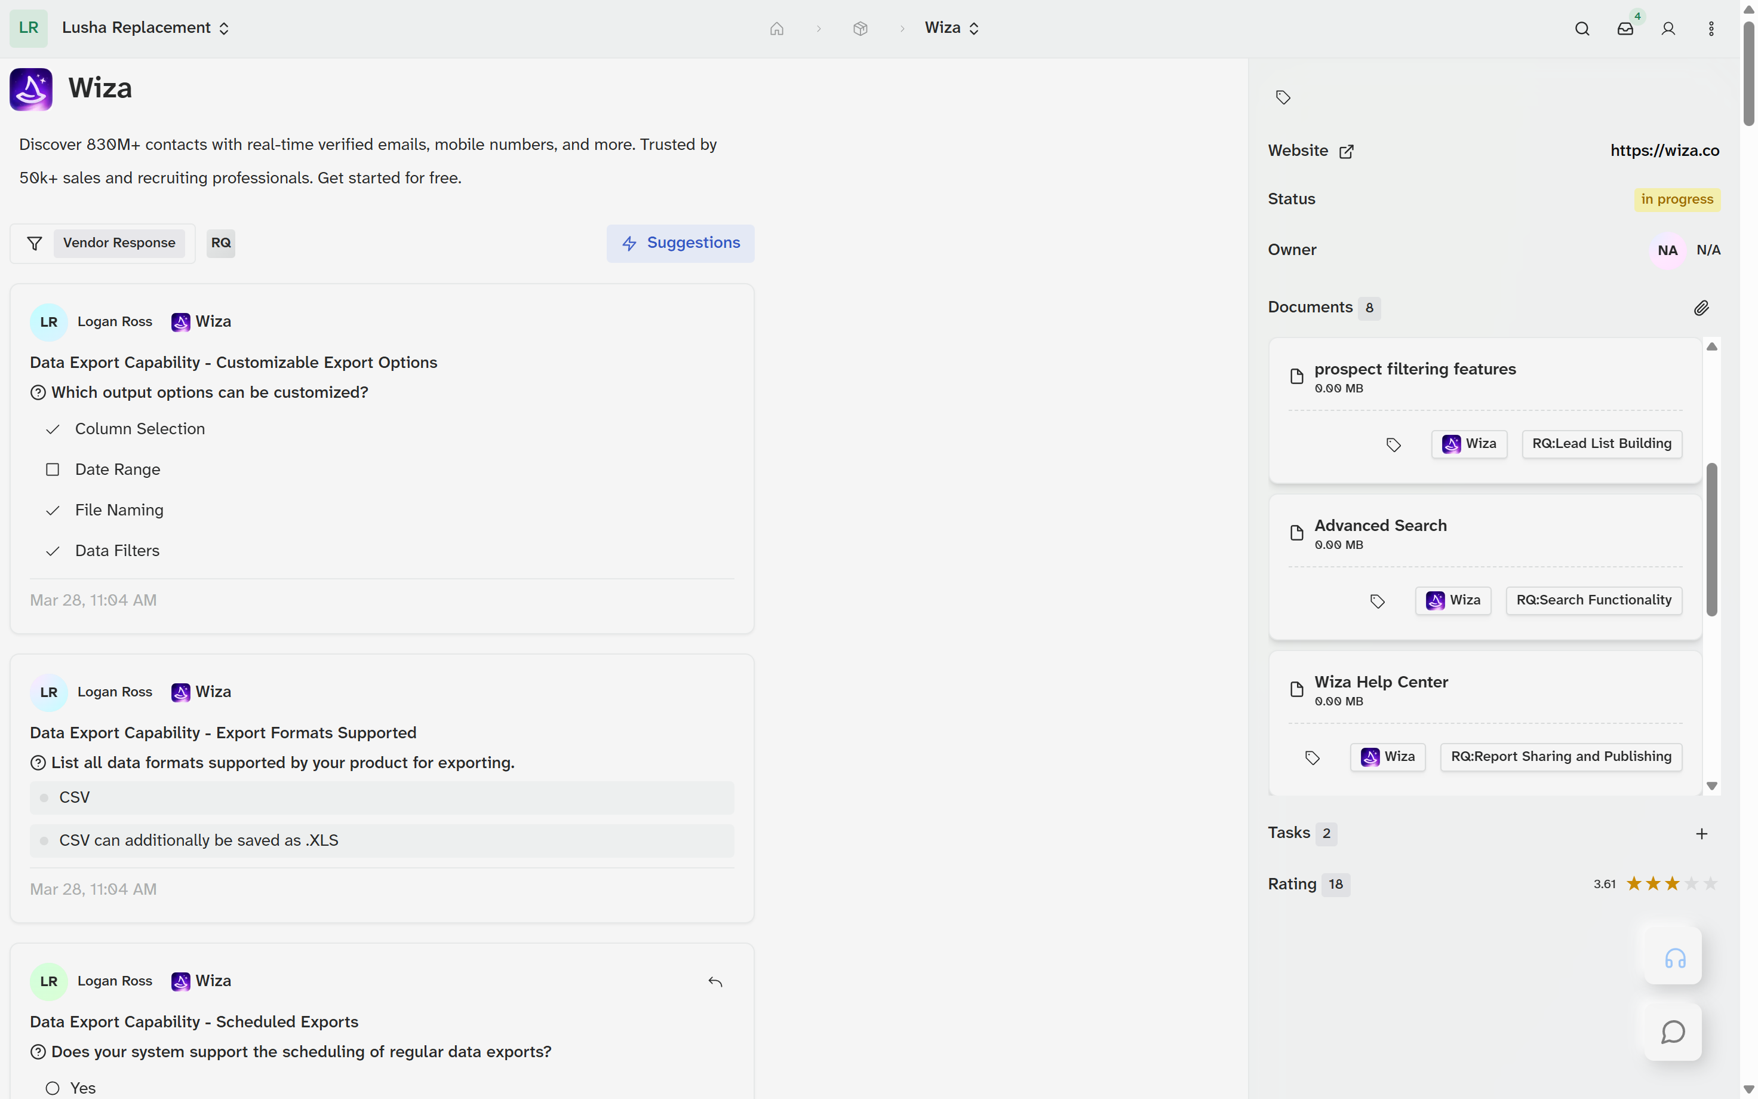
Task: Set rating with the fourth star
Action: pyautogui.click(x=1691, y=883)
